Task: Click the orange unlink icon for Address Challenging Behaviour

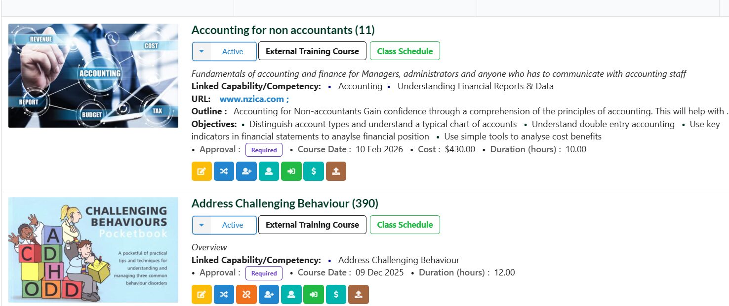Action: pyautogui.click(x=246, y=295)
